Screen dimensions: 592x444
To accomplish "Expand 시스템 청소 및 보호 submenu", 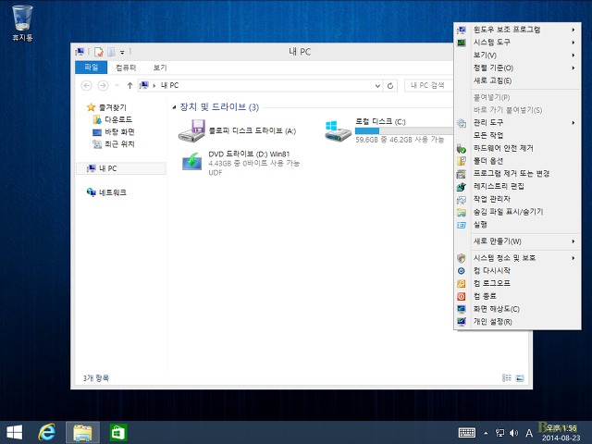I will pos(517,258).
